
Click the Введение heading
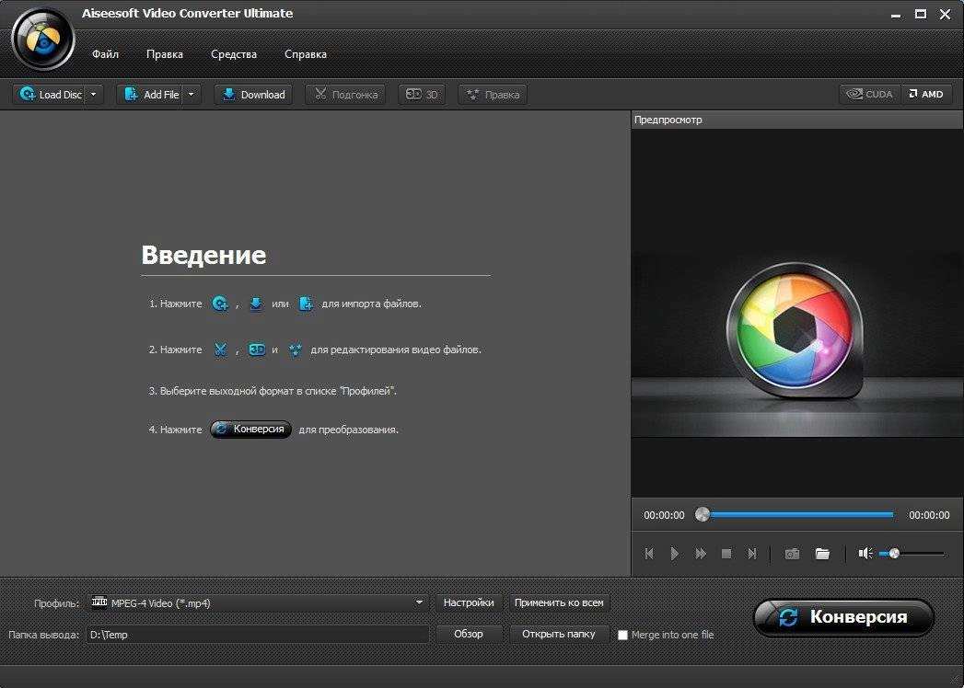(203, 254)
